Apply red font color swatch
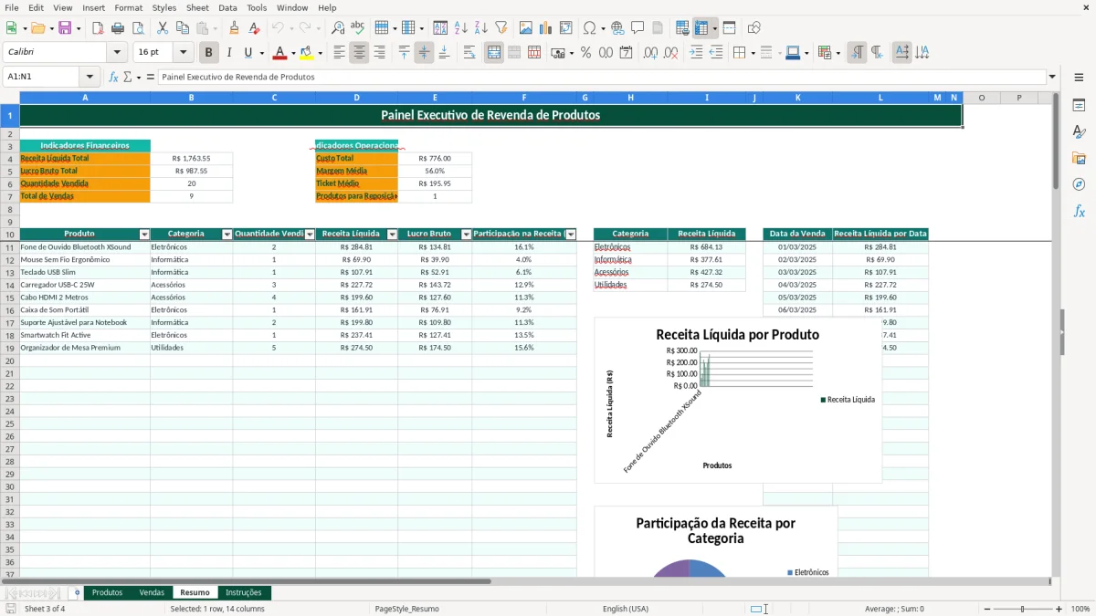Viewport: 1096px width, 616px height. pyautogui.click(x=280, y=53)
